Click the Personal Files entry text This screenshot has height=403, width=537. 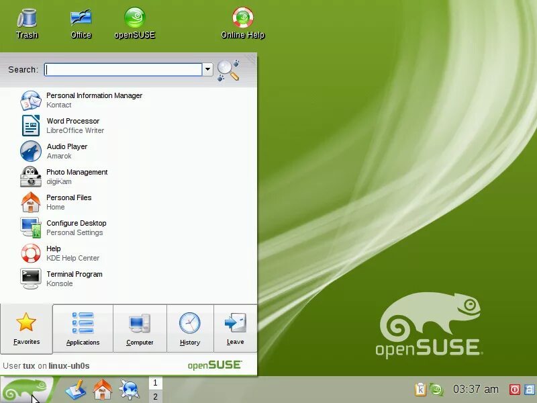coord(69,197)
